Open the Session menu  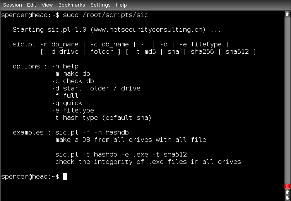pos(12,5)
